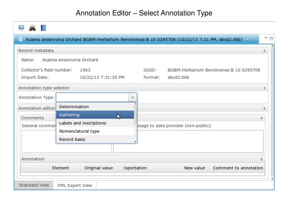The width and height of the screenshot is (288, 216).
Task: Click the name value Acaena anserovina Orchard
Action: 70,60
